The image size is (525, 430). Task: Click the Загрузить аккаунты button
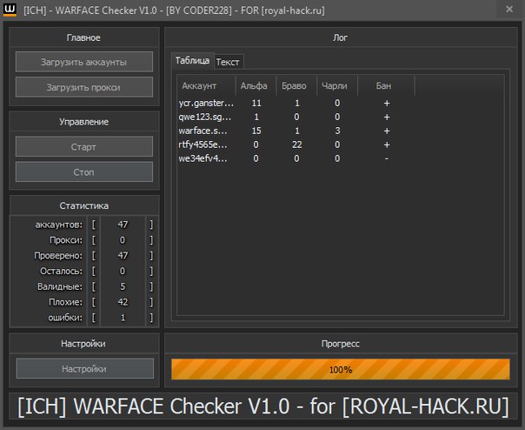[x=84, y=62]
